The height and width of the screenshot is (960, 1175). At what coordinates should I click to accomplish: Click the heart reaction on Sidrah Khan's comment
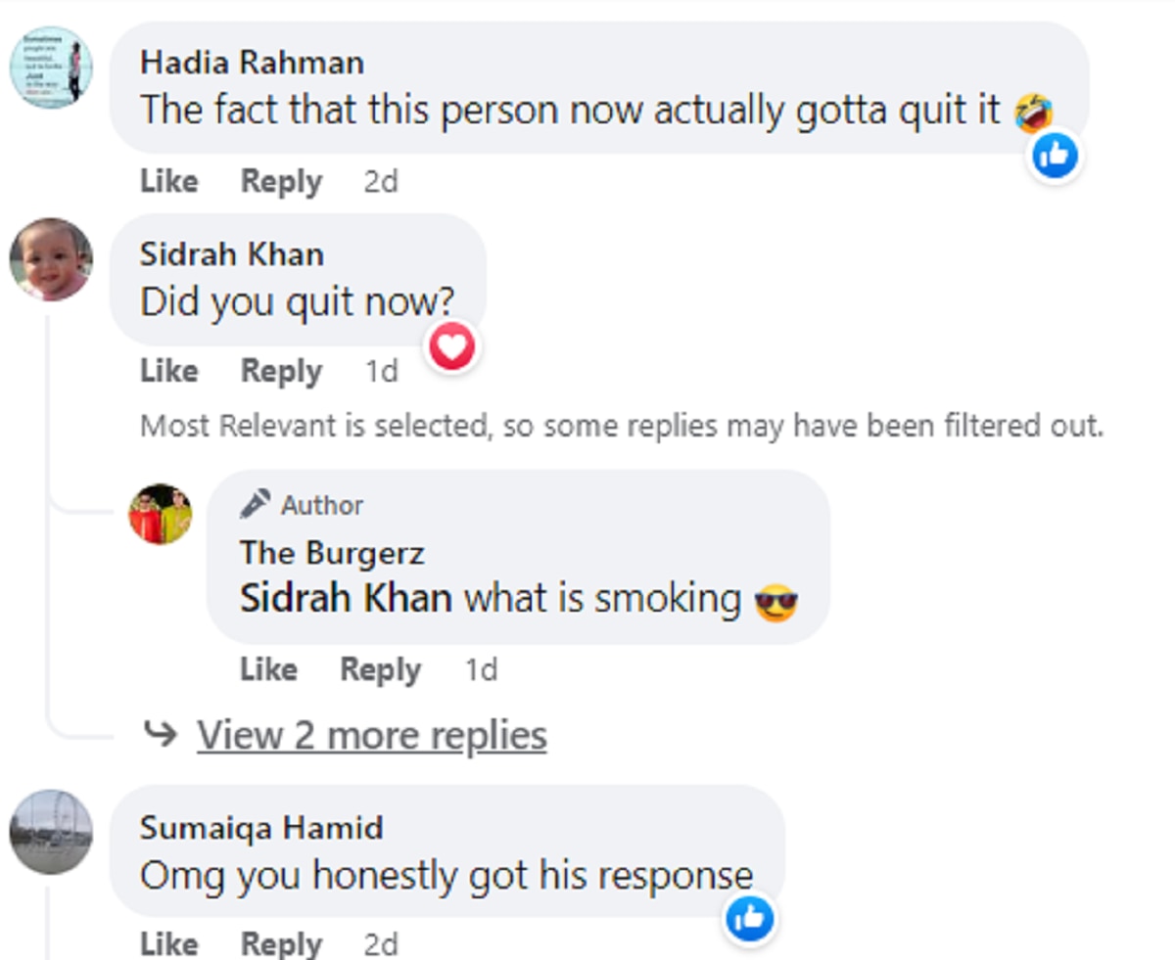pos(452,345)
